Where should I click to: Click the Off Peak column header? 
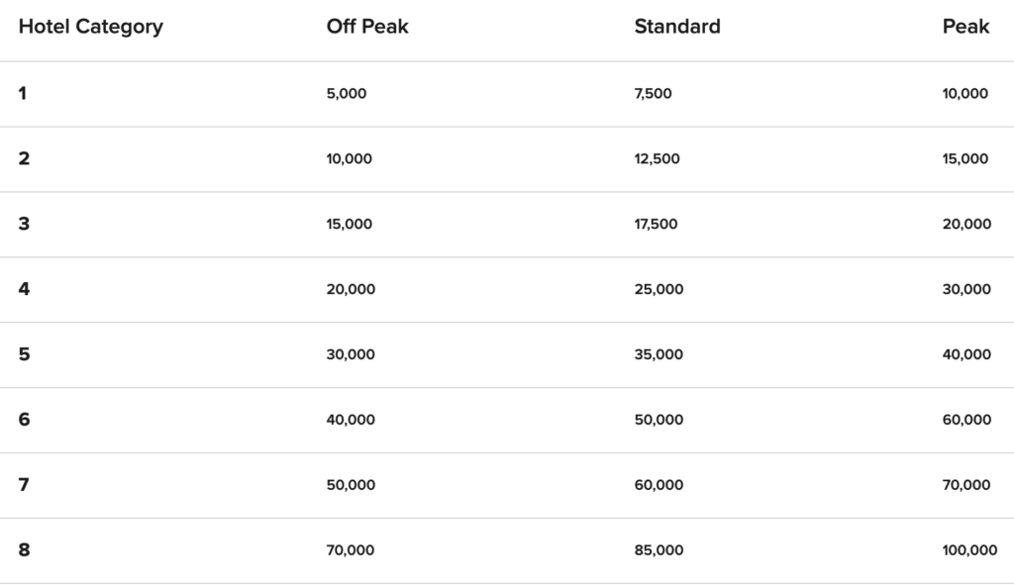point(367,27)
